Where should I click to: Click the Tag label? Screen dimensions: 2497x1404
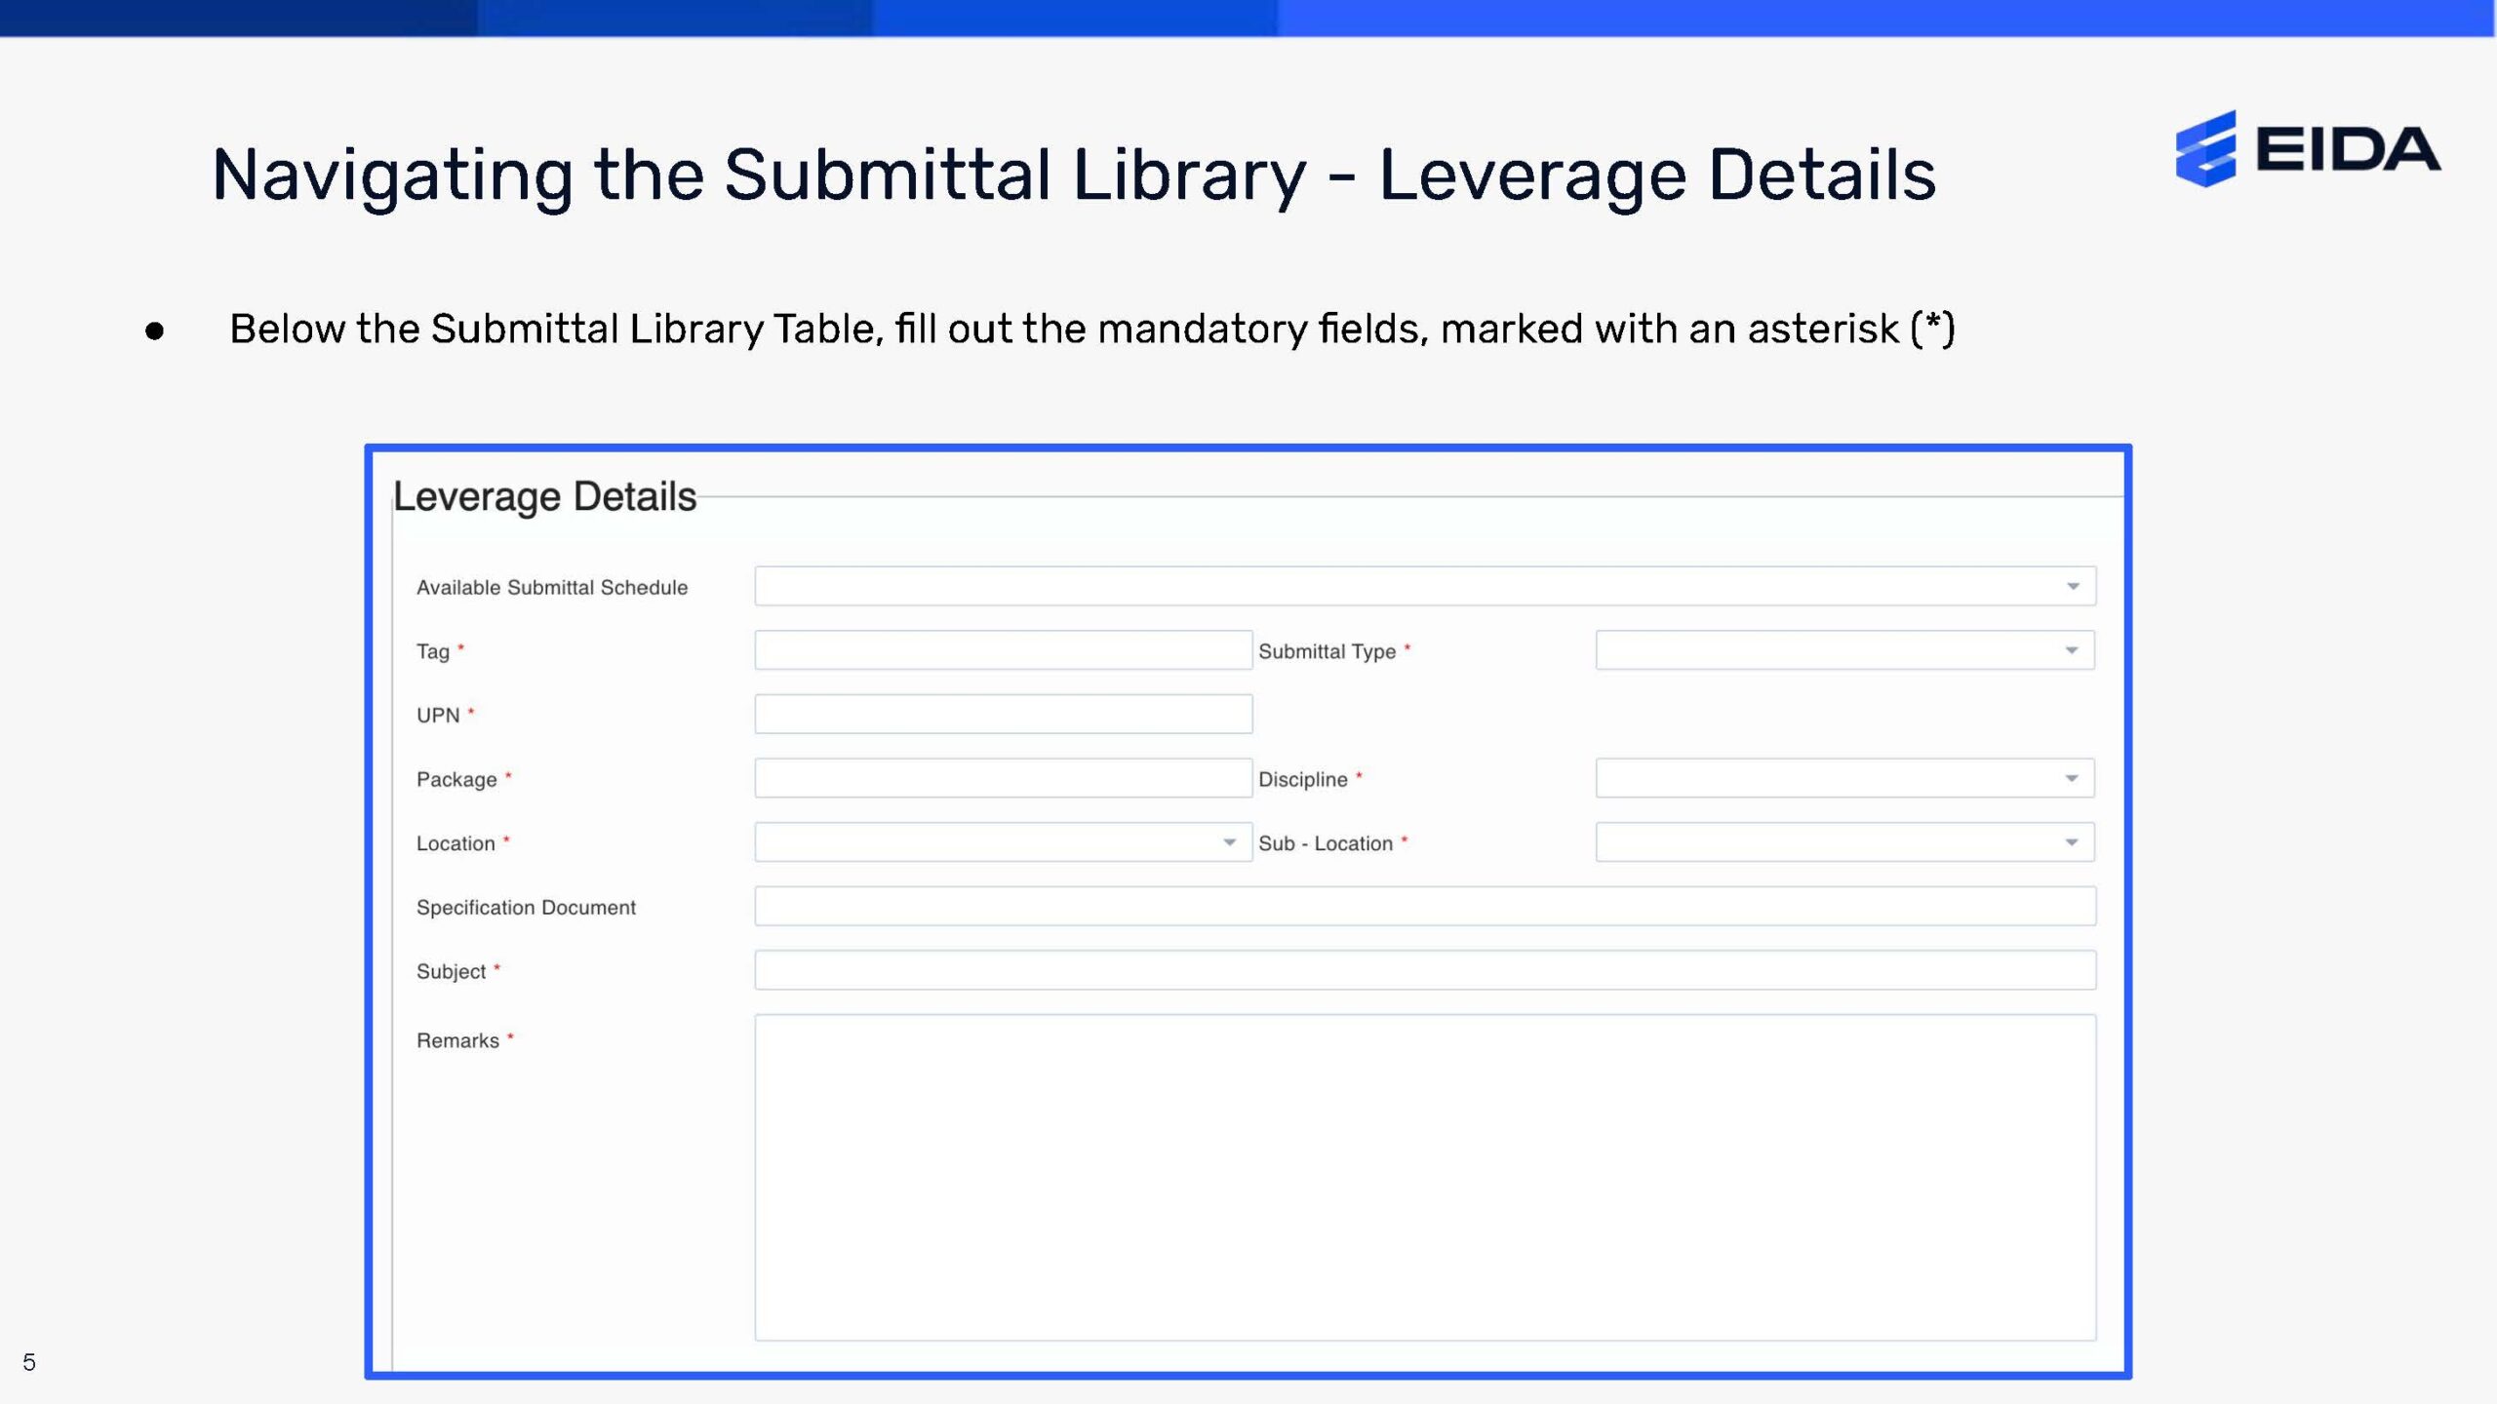coord(433,651)
